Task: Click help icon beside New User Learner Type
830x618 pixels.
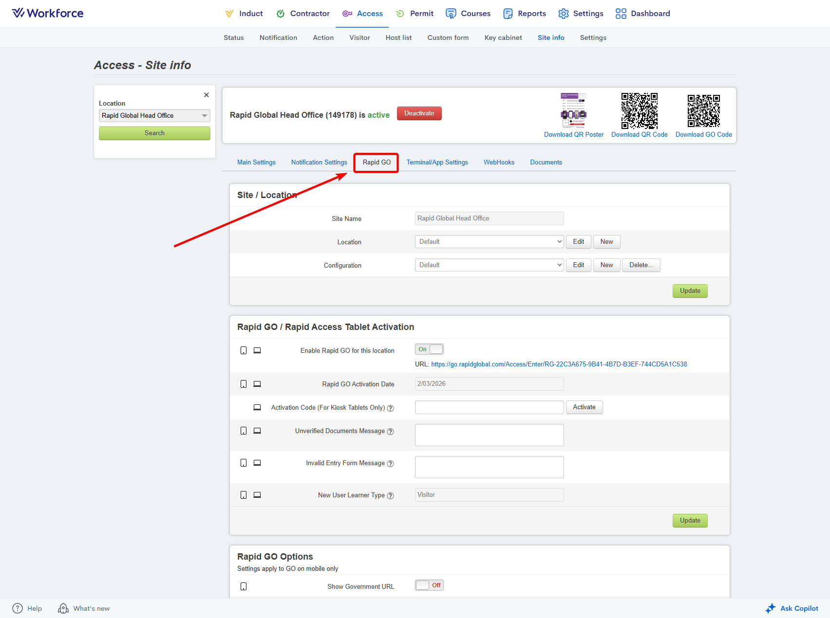Action: click(x=390, y=496)
